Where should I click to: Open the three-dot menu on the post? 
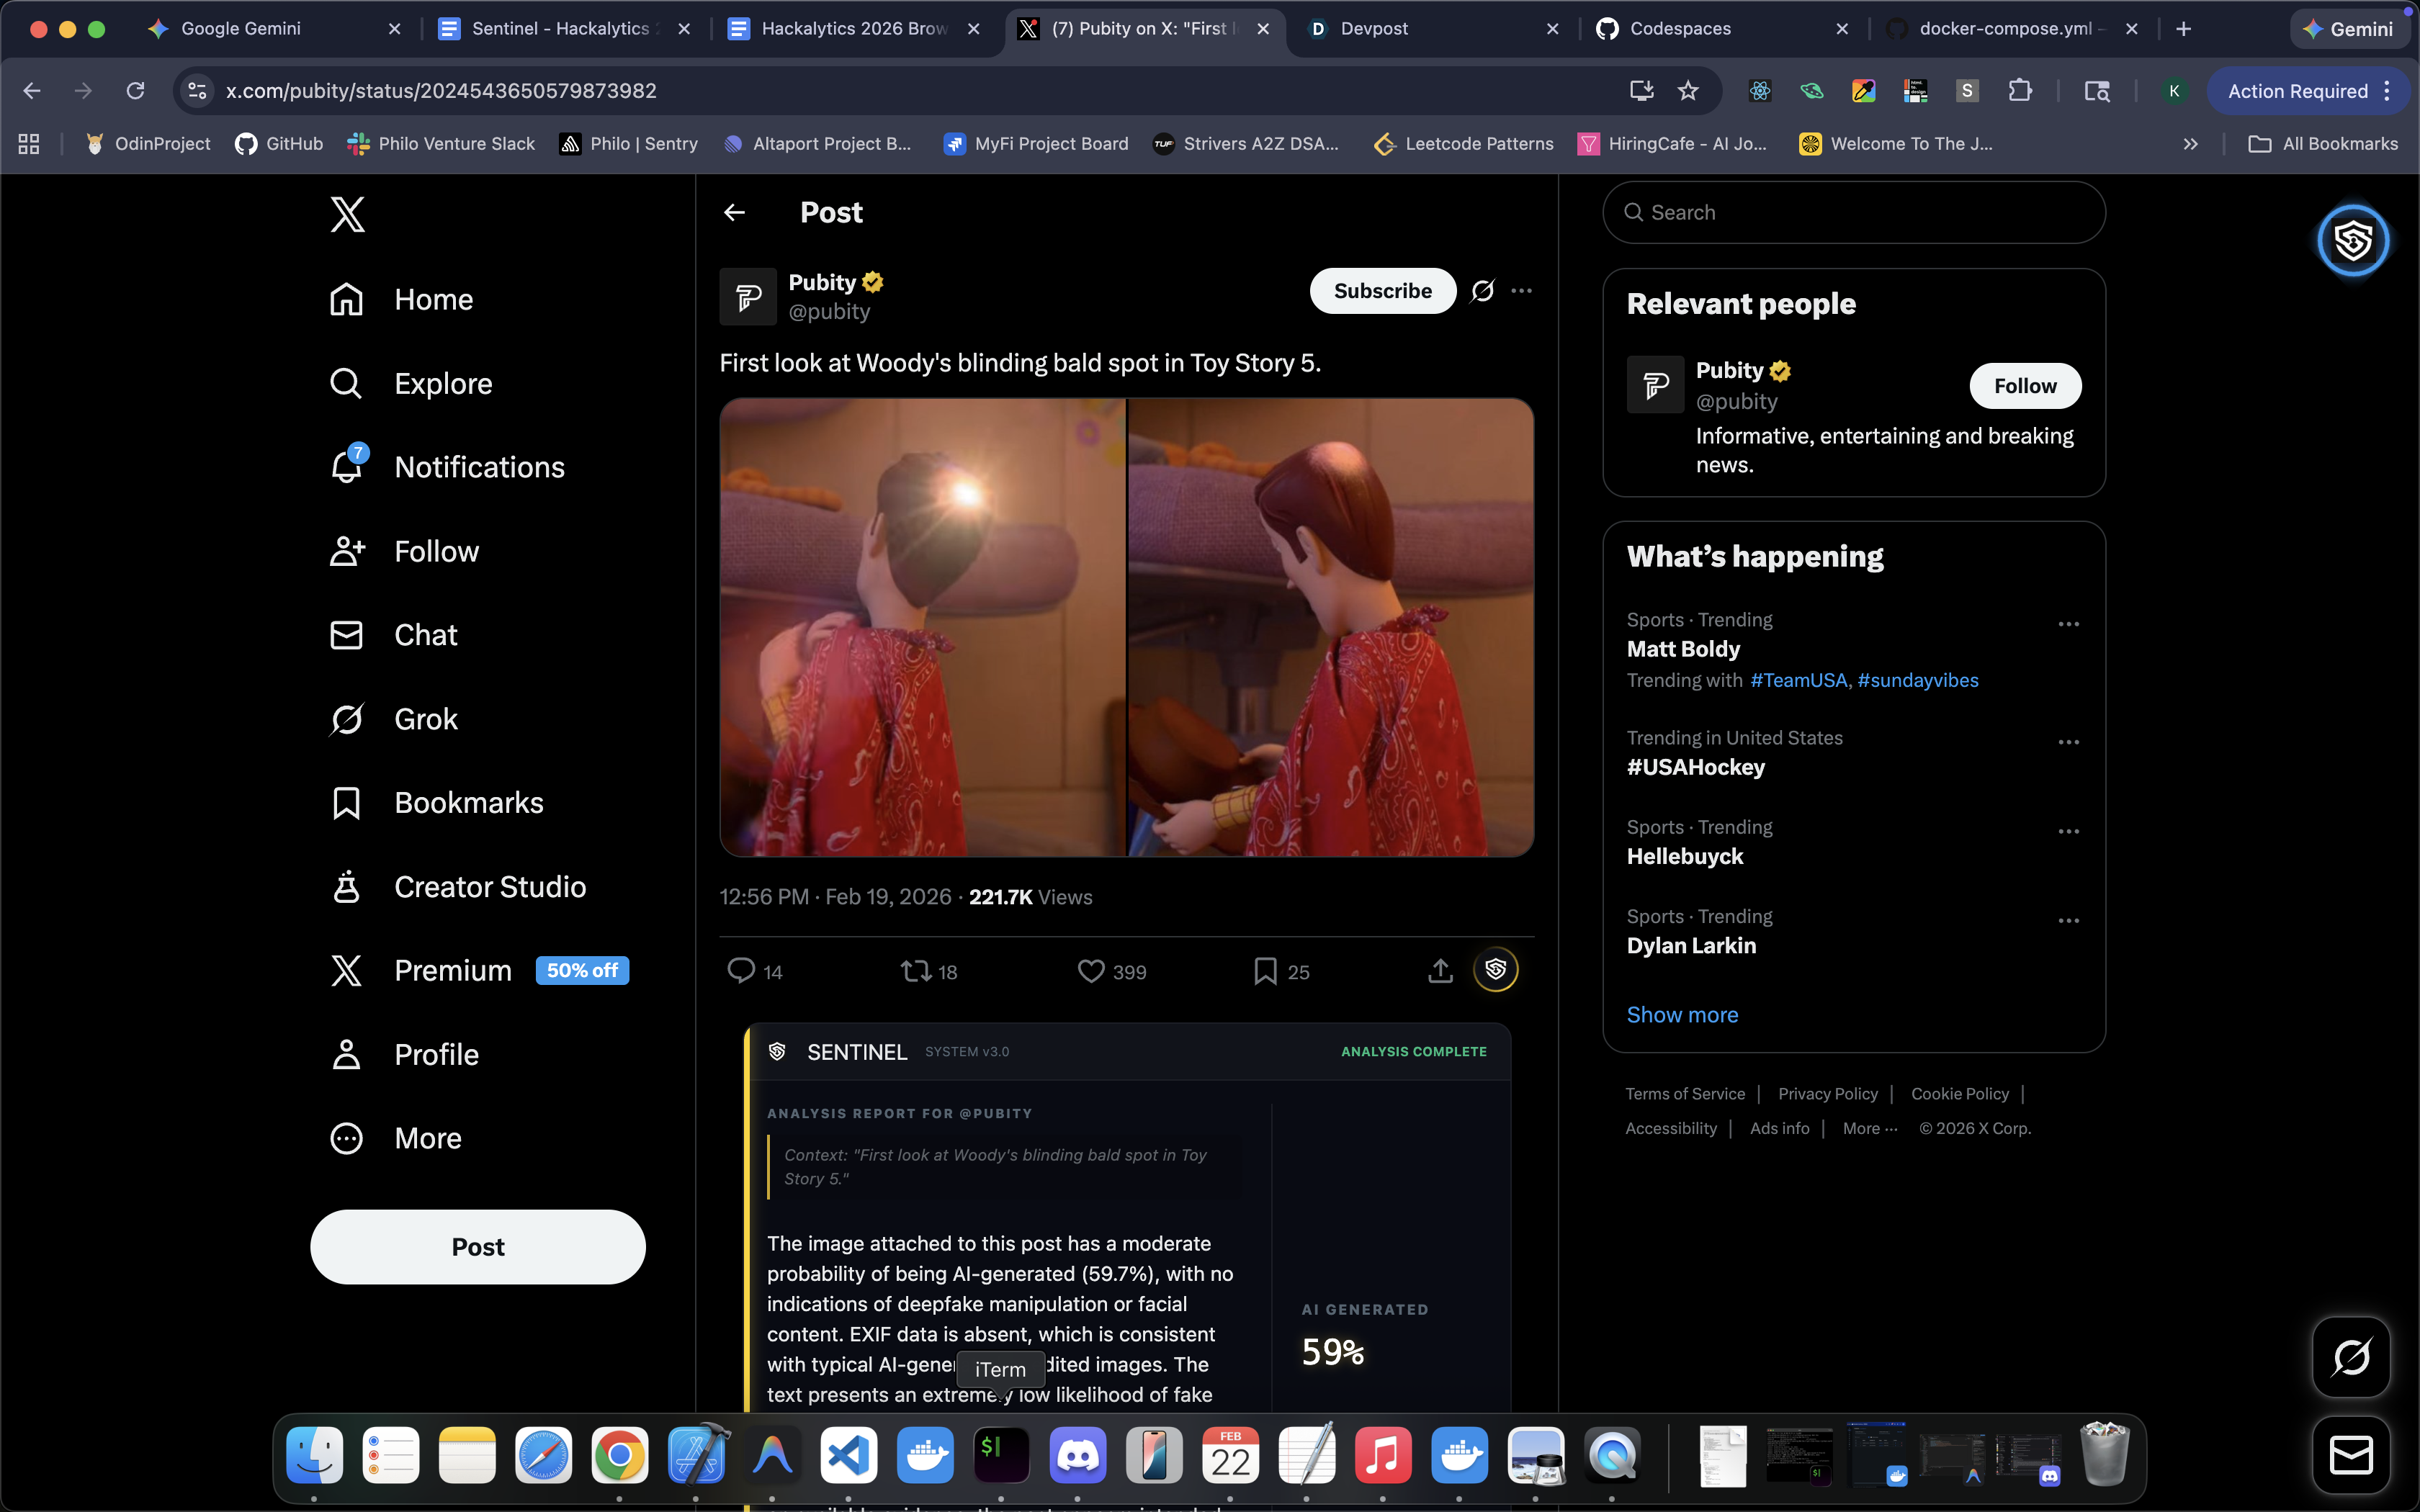1521,291
